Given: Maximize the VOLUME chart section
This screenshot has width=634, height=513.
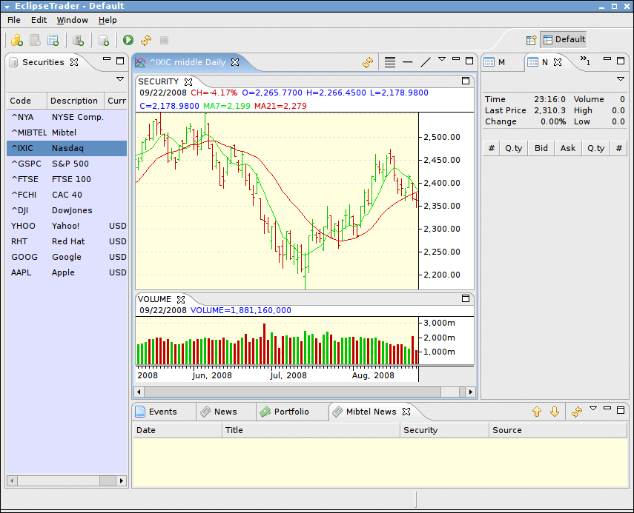Looking at the screenshot, I should click(x=466, y=298).
